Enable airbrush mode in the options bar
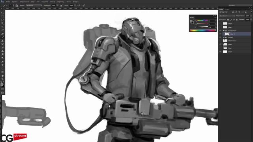This screenshot has width=253, height=142. pyautogui.click(x=79, y=6)
